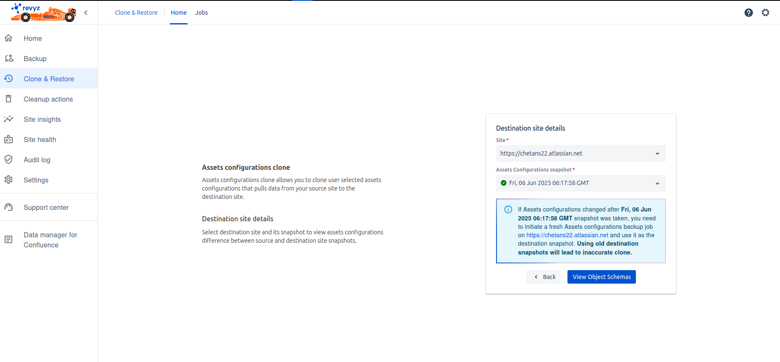Open Data manager for Confluence
Image resolution: width=780 pixels, height=362 pixels.
[50, 240]
